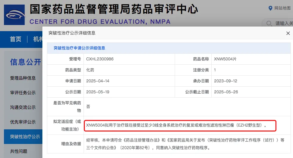Click application date 2025-04-14
This screenshot has width=293, height=158.
tap(98, 81)
